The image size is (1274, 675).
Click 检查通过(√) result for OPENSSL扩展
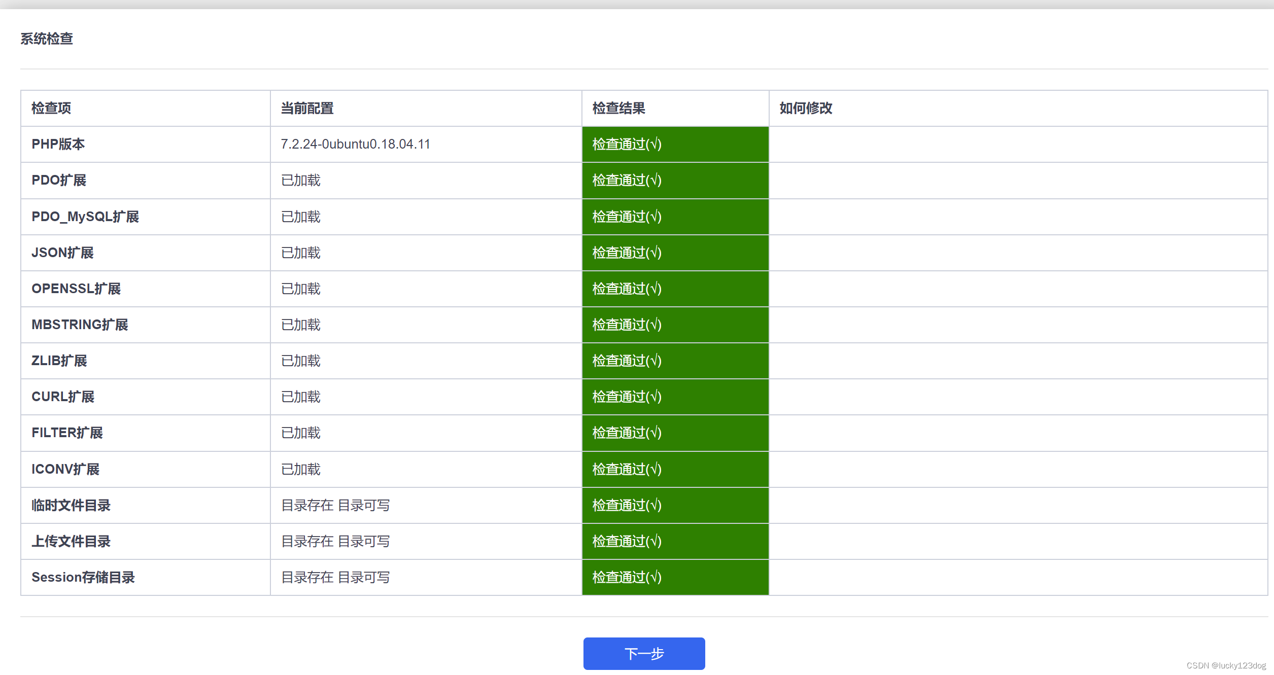tap(675, 289)
